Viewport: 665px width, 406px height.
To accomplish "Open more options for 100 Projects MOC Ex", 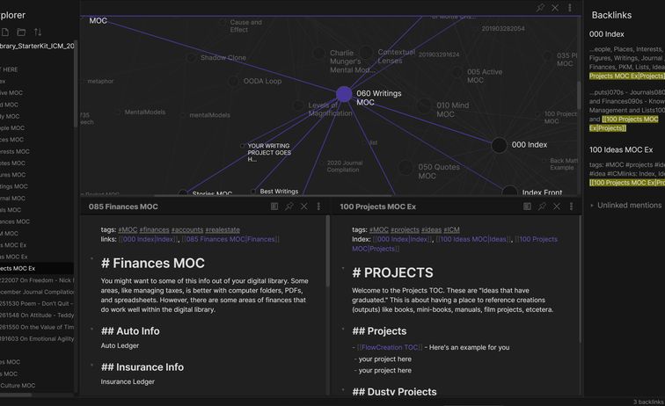I will (571, 207).
